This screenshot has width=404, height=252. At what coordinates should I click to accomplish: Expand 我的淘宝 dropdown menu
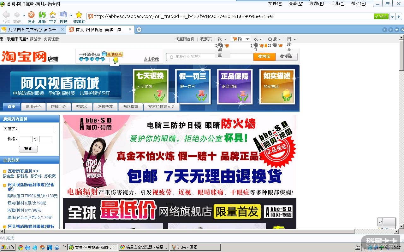pos(226,39)
